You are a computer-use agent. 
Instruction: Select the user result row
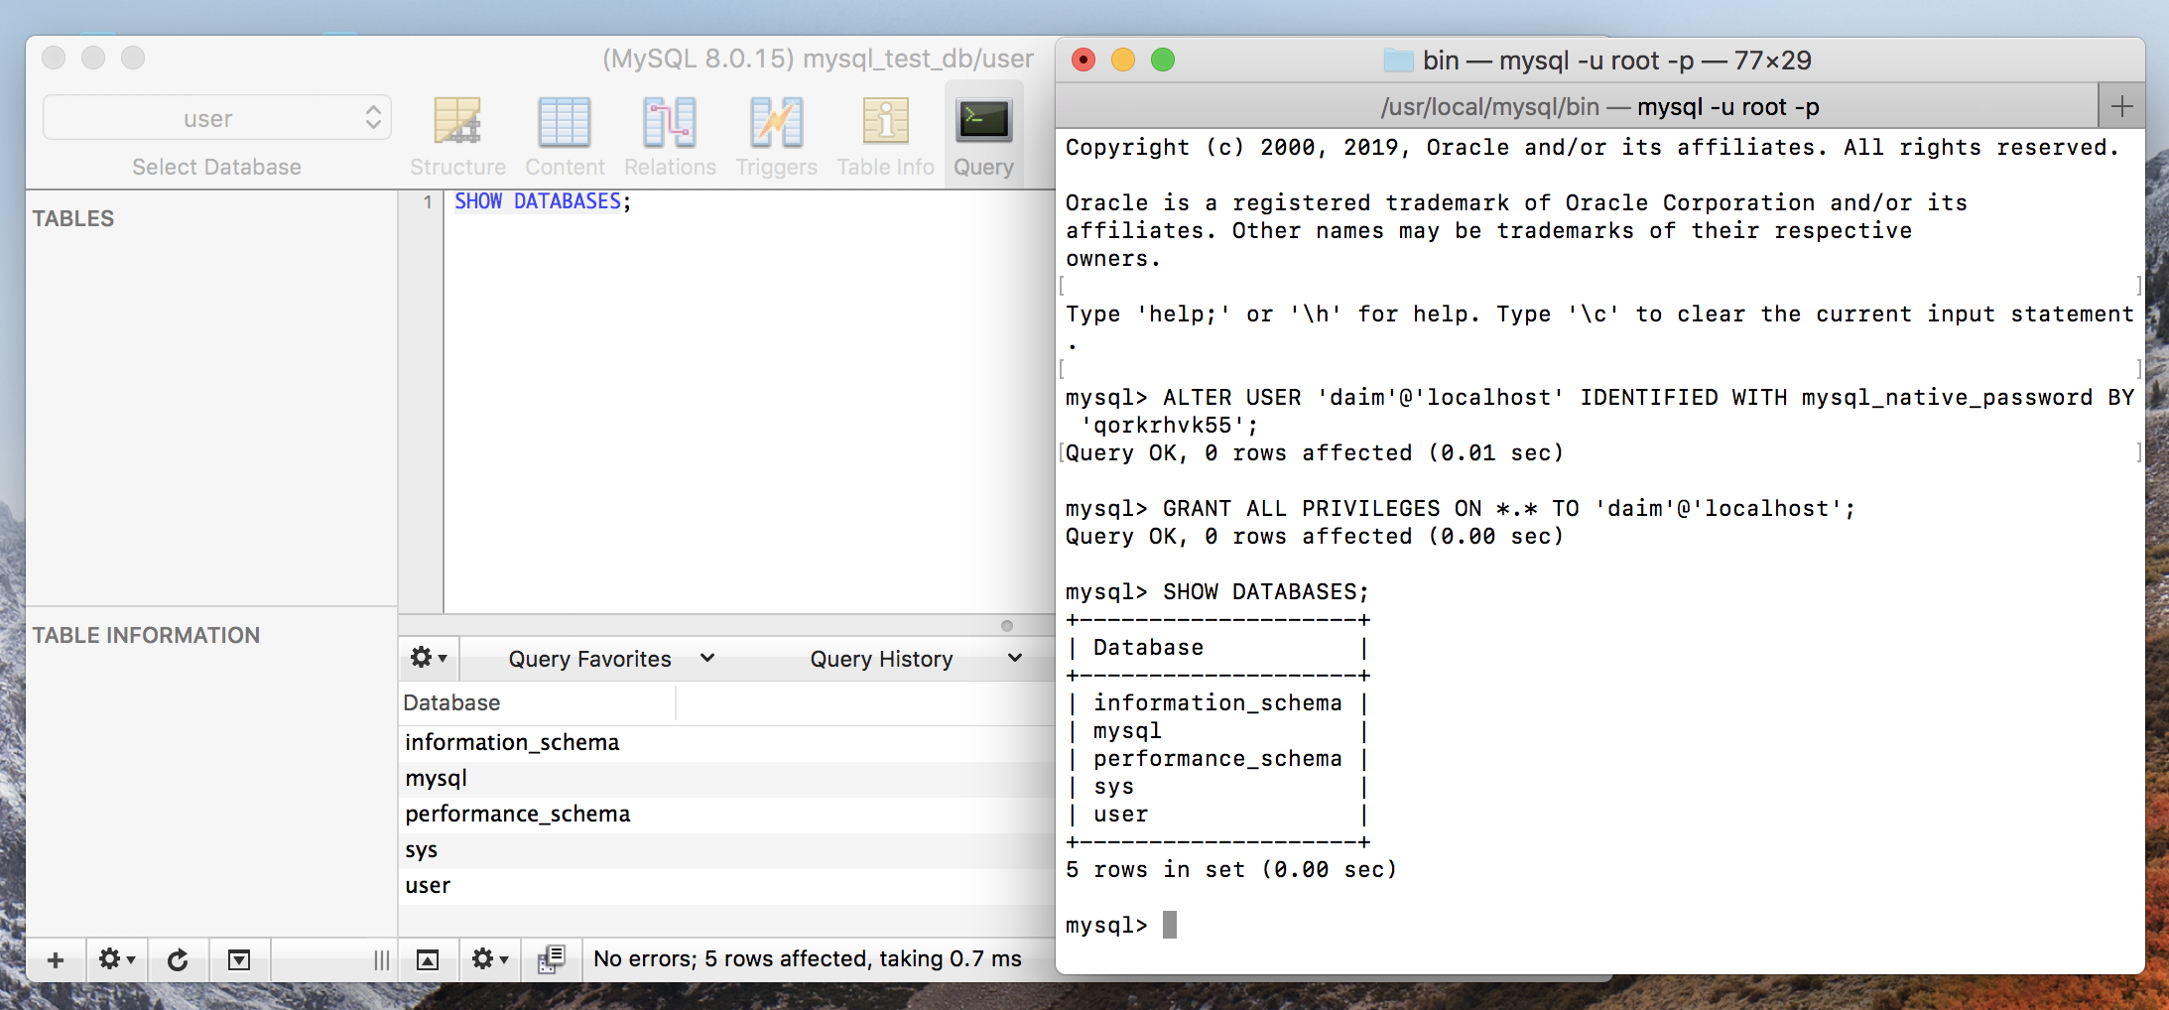point(726,885)
